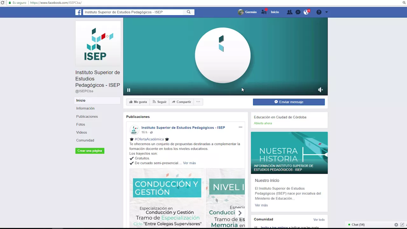The height and width of the screenshot is (229, 407).
Task: Select the Fotos sidebar tab
Action: [x=80, y=124]
